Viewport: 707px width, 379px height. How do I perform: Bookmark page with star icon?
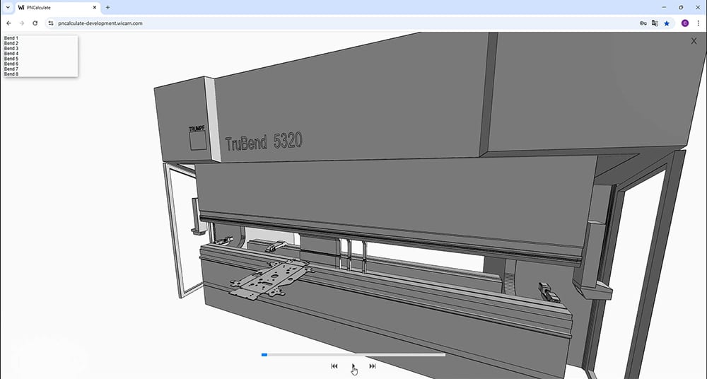pos(667,23)
